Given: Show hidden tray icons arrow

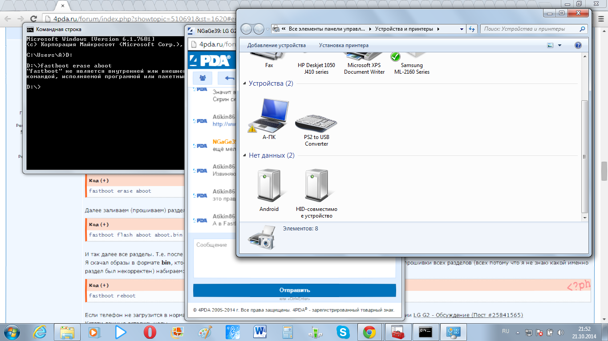Looking at the screenshot, I should coord(518,332).
